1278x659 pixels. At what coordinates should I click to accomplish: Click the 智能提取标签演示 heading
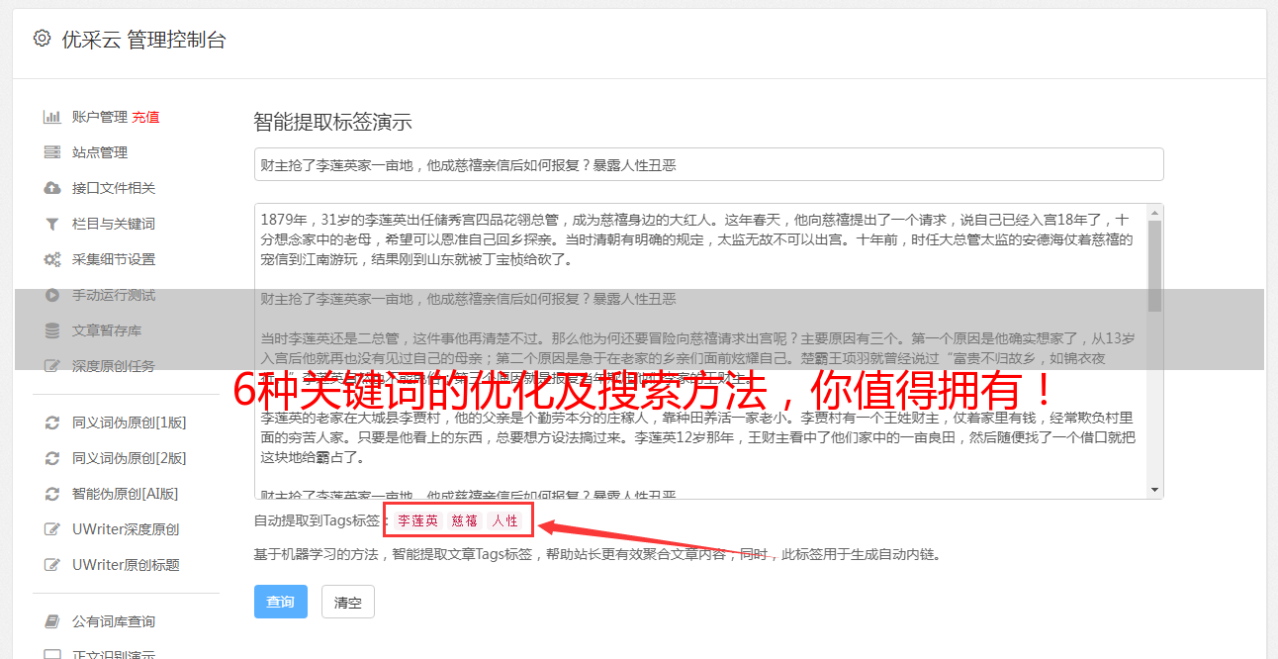tap(332, 123)
